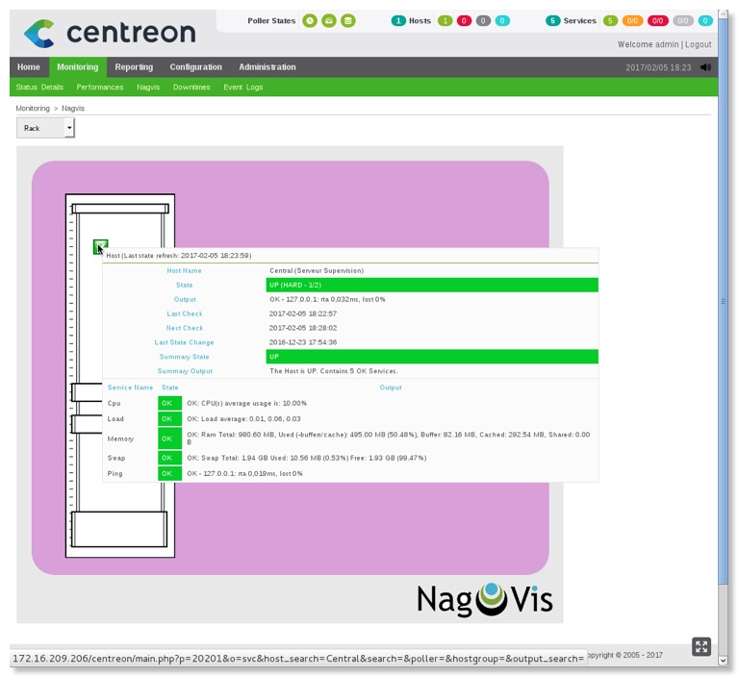Click the Welcome admin text
Viewport: 738px width, 677px height.
tap(649, 44)
